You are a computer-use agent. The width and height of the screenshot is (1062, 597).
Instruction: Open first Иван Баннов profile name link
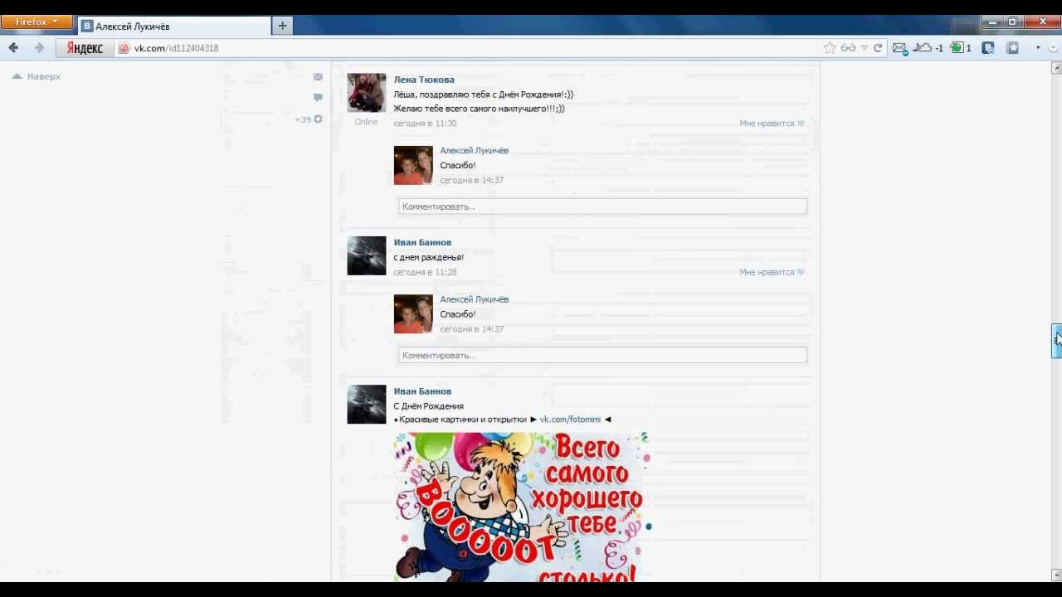click(x=422, y=243)
